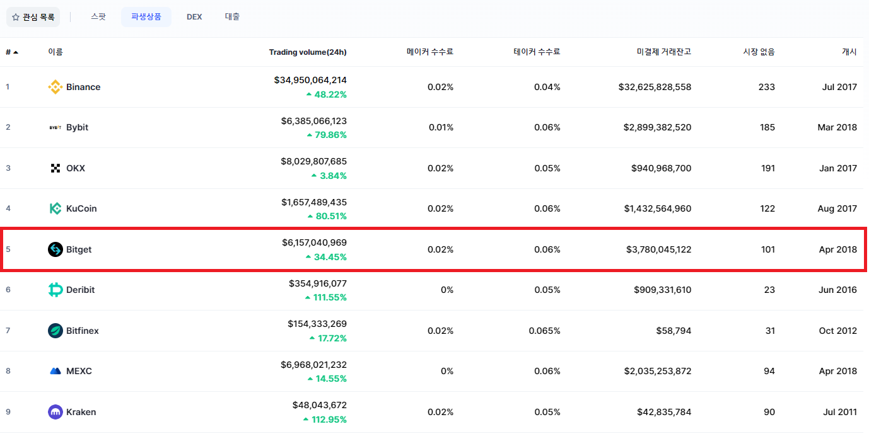The image size is (869, 434).
Task: Click the MEXC exchange logo
Action: [x=55, y=371]
